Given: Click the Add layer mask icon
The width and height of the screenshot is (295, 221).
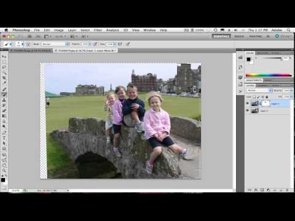Looking at the screenshot, I should tap(262, 190).
